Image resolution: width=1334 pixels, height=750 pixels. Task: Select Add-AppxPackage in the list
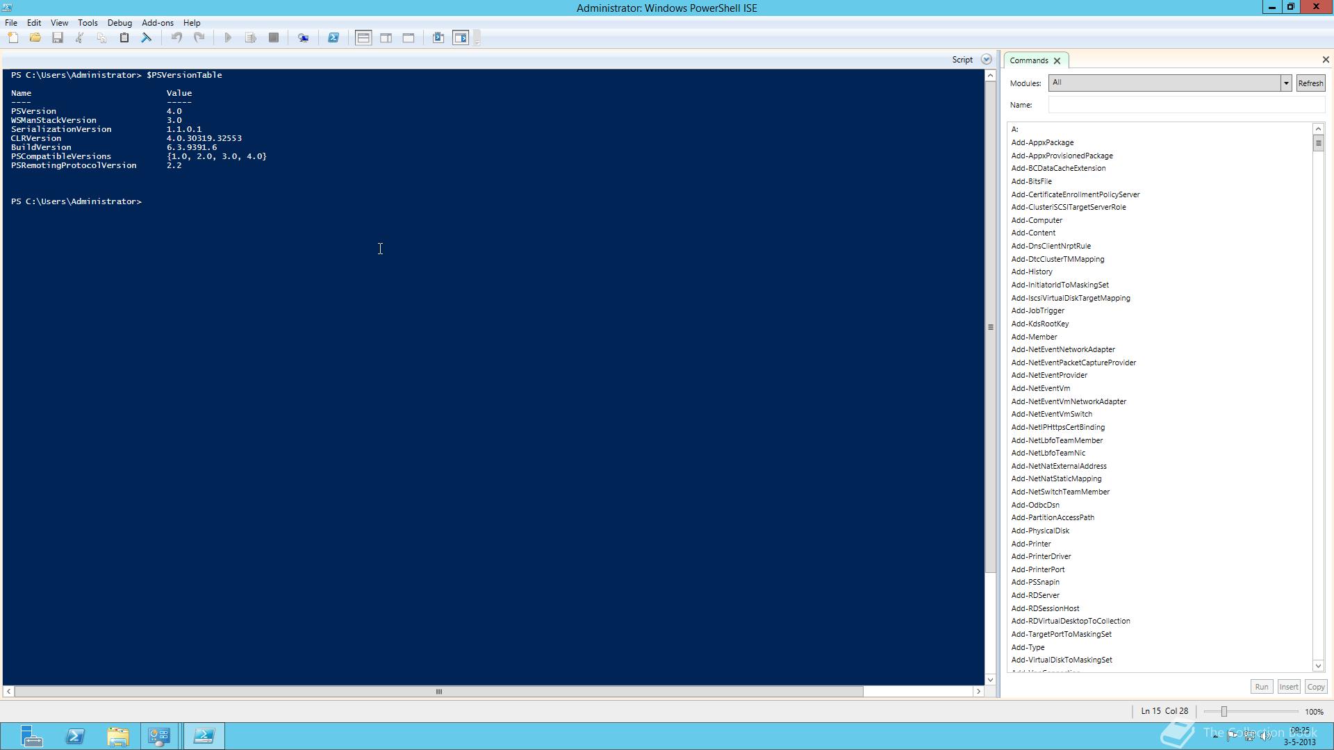1042,143
